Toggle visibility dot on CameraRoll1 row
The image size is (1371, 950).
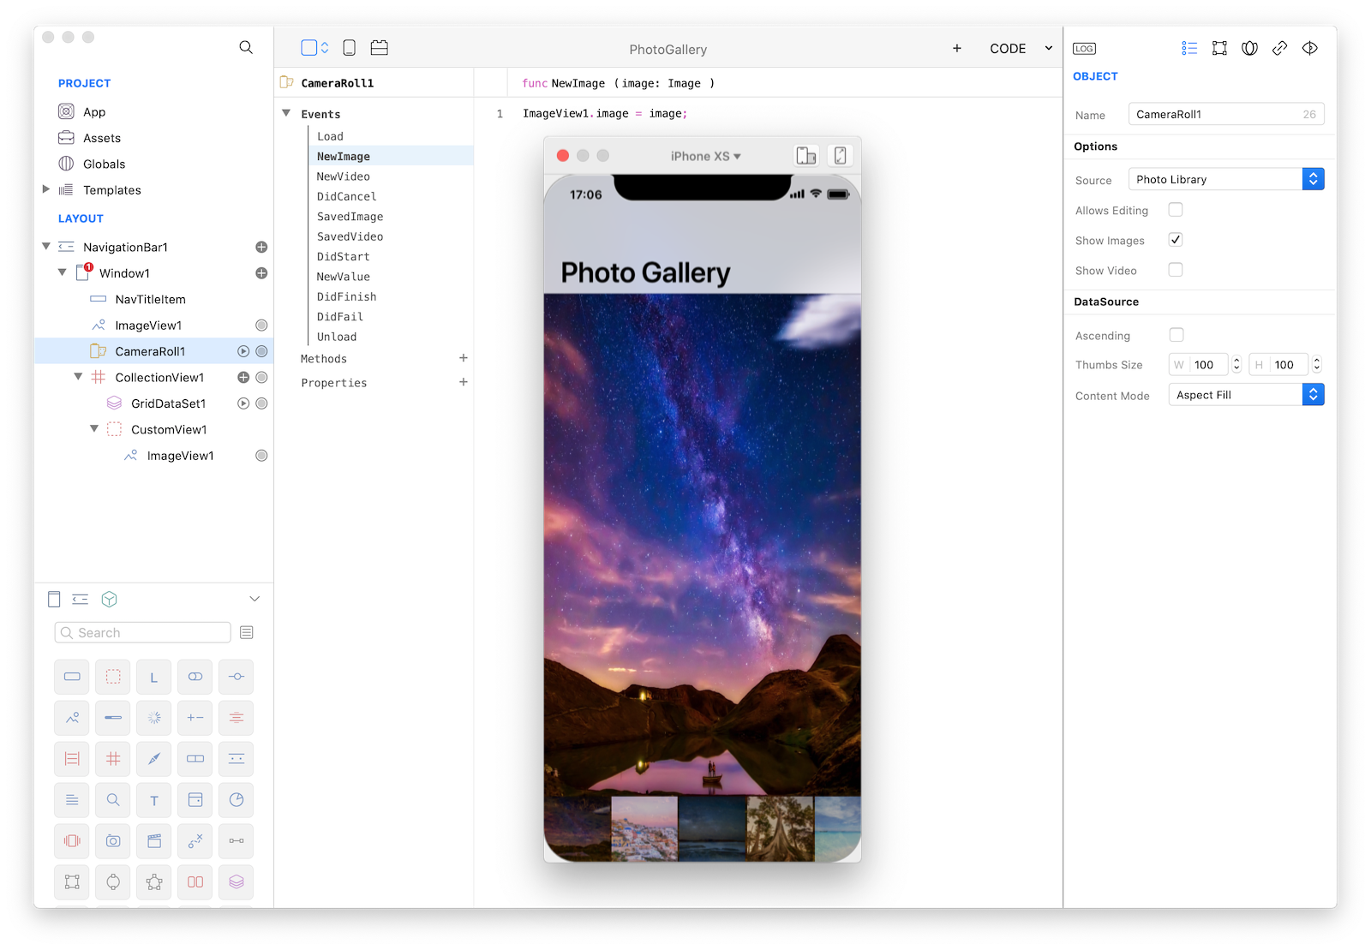pyautogui.click(x=261, y=351)
